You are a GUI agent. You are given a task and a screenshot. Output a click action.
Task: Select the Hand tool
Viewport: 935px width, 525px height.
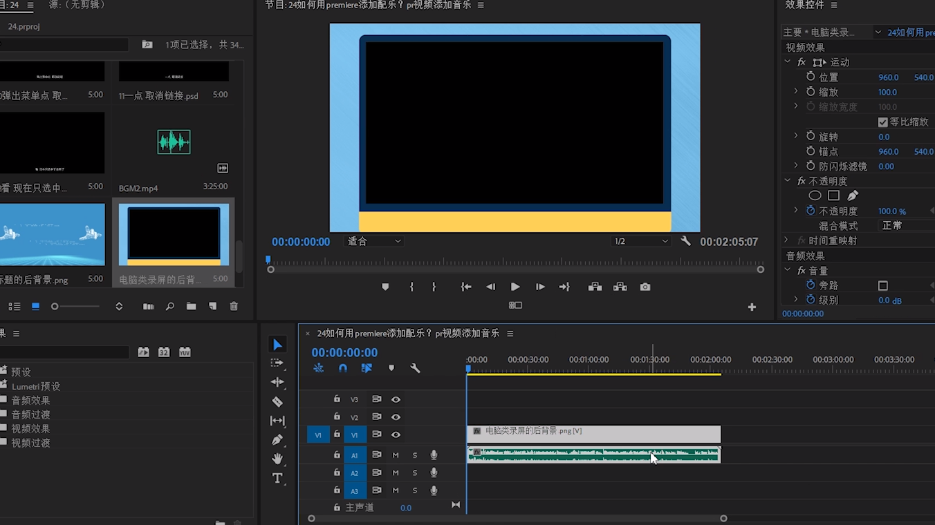click(x=277, y=459)
